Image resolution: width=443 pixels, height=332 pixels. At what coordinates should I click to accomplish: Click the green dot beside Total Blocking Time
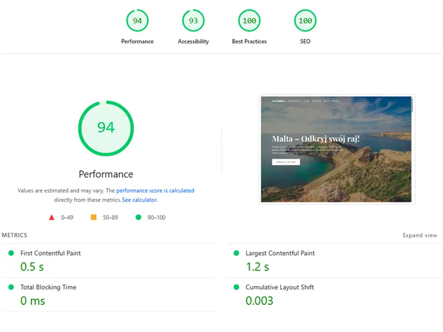click(11, 287)
